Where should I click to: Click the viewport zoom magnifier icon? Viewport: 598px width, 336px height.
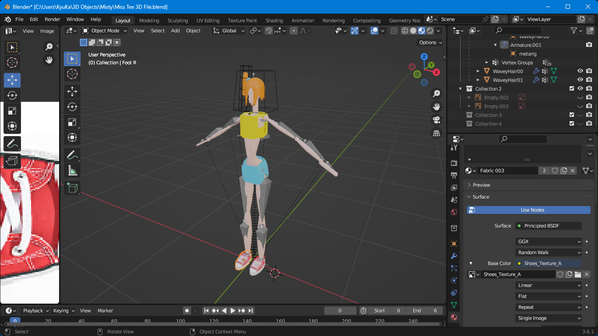tap(436, 93)
